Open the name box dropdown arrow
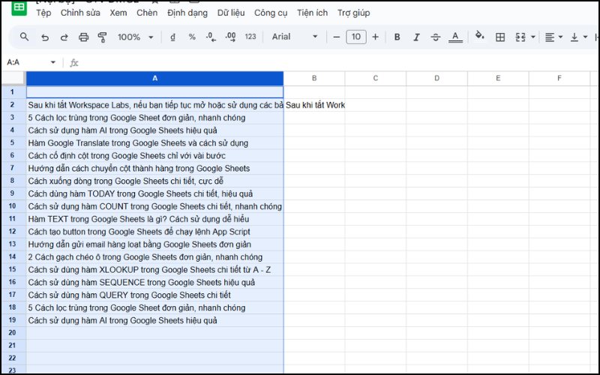600x375 pixels. [x=53, y=62]
